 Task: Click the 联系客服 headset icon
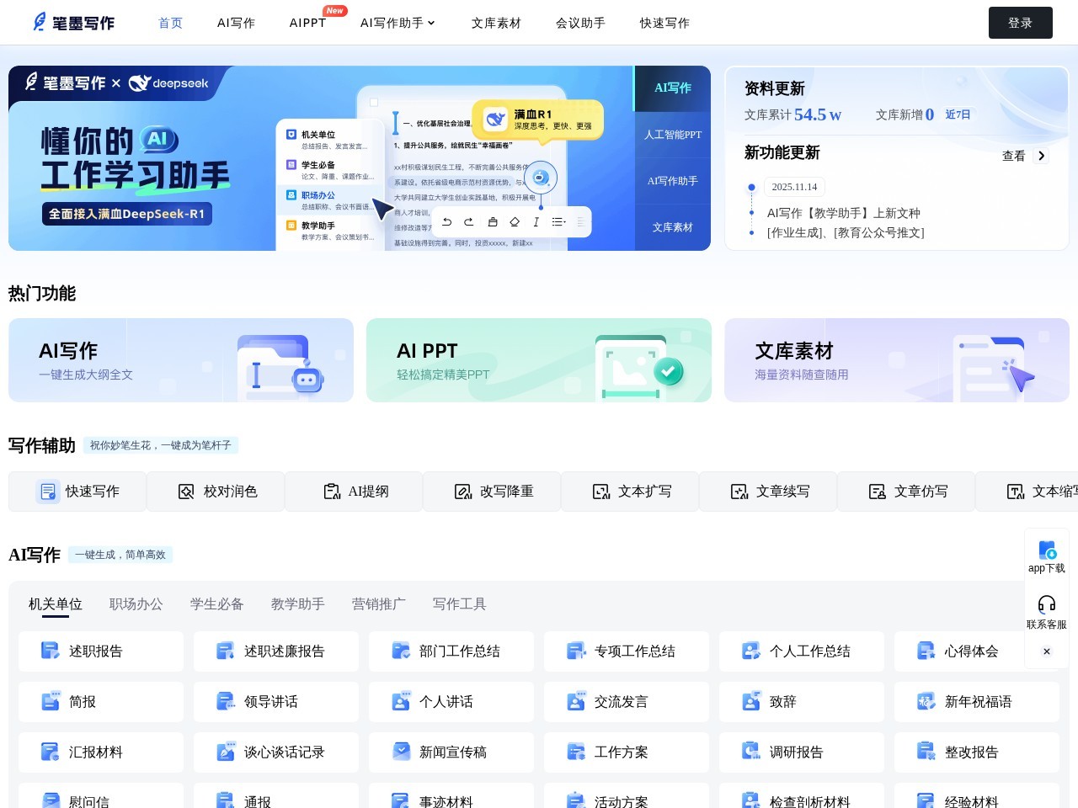pos(1047,603)
